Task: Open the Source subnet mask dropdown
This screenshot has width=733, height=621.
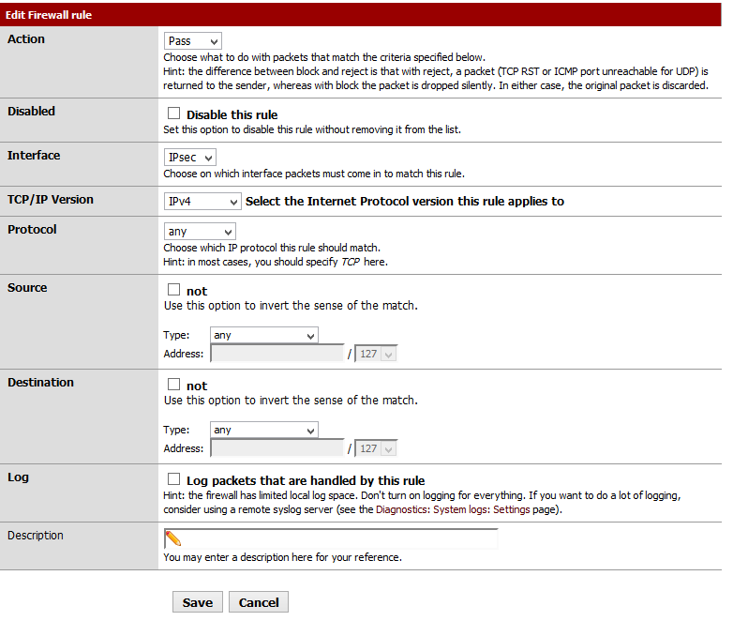Action: (x=377, y=354)
